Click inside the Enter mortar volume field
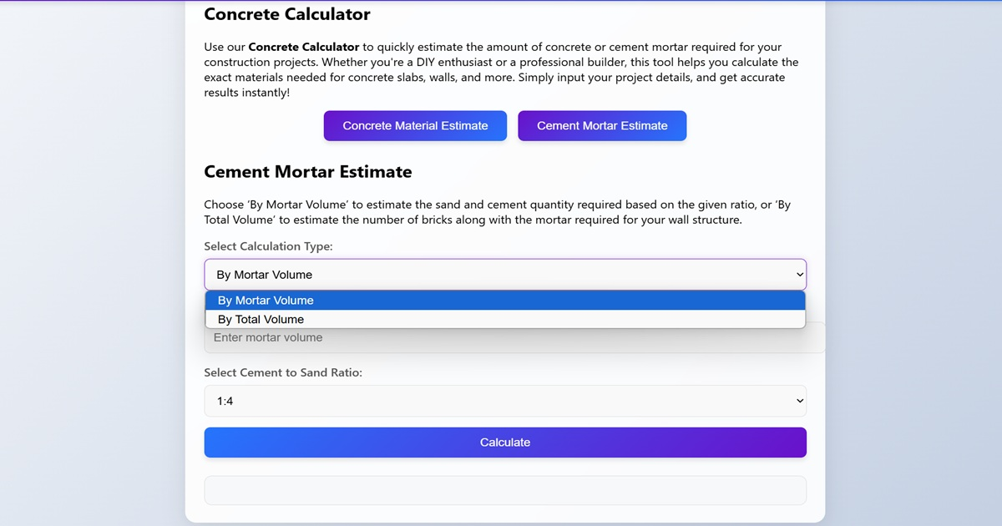Image resolution: width=1002 pixels, height=526 pixels. tap(505, 337)
